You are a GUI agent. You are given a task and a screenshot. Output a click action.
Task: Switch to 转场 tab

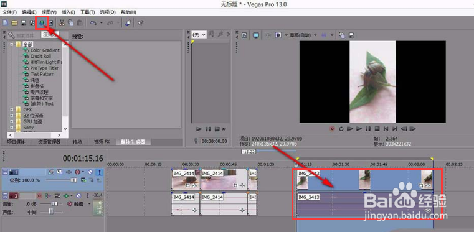77,142
